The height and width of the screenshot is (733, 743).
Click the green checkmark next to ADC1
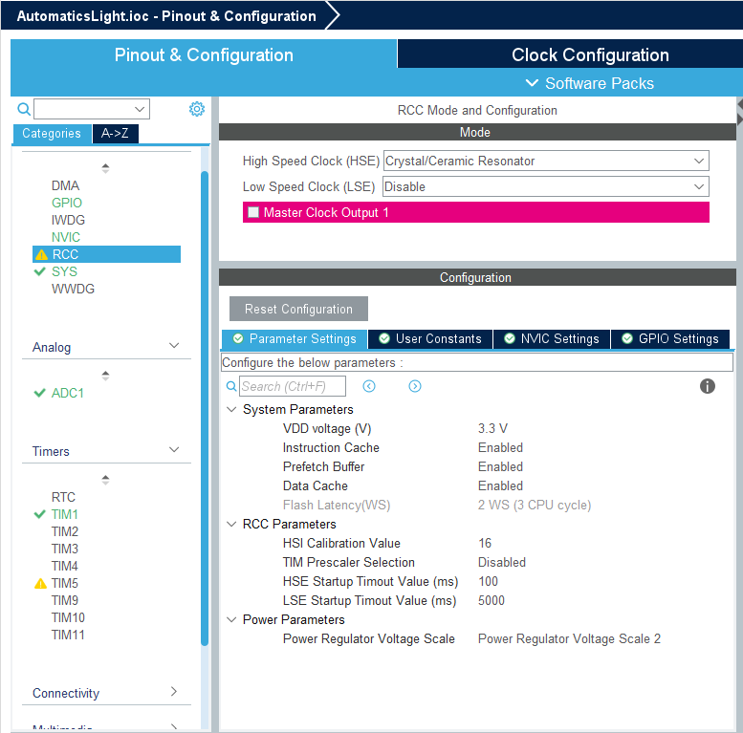(39, 393)
